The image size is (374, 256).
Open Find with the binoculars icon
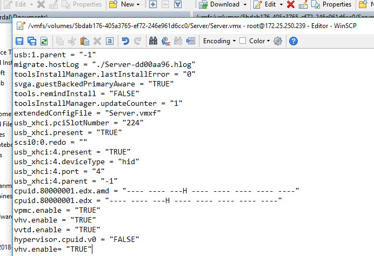coord(153,41)
